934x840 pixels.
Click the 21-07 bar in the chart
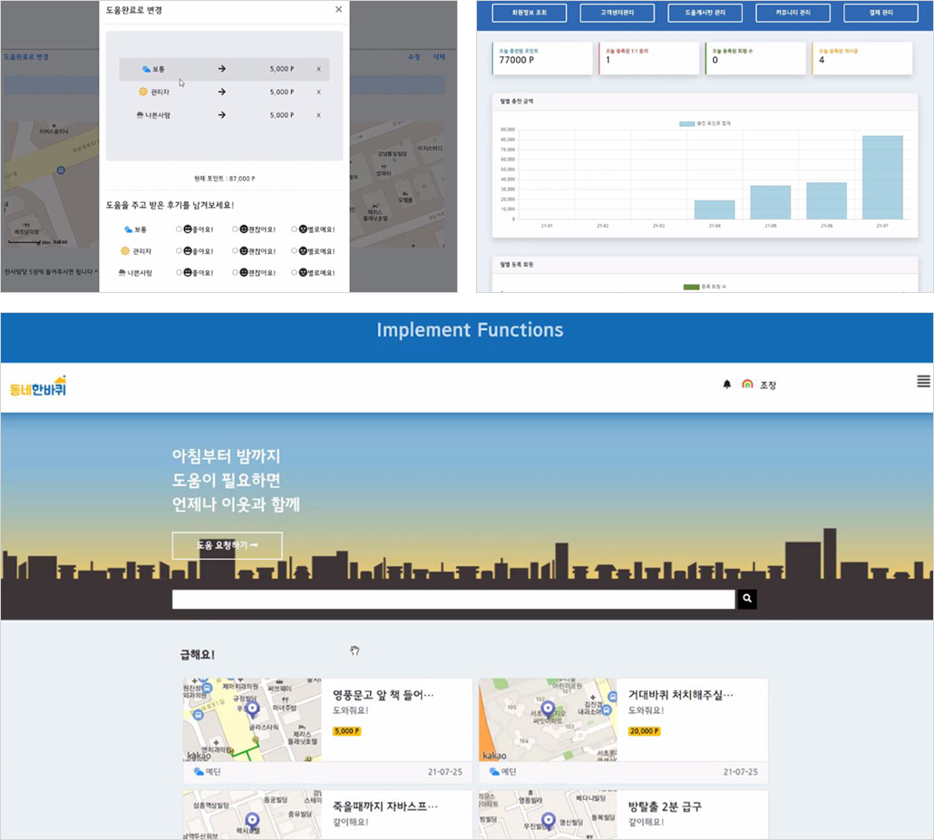click(882, 178)
